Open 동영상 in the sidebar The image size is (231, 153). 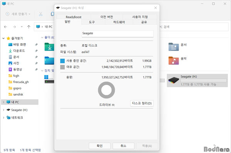pyautogui.click(x=17, y=70)
